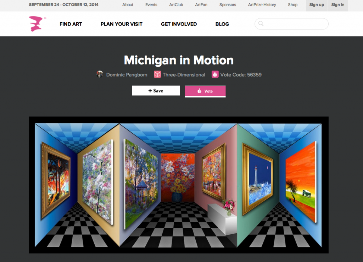
Task: Vote for Michigan in Motion
Action: (205, 91)
